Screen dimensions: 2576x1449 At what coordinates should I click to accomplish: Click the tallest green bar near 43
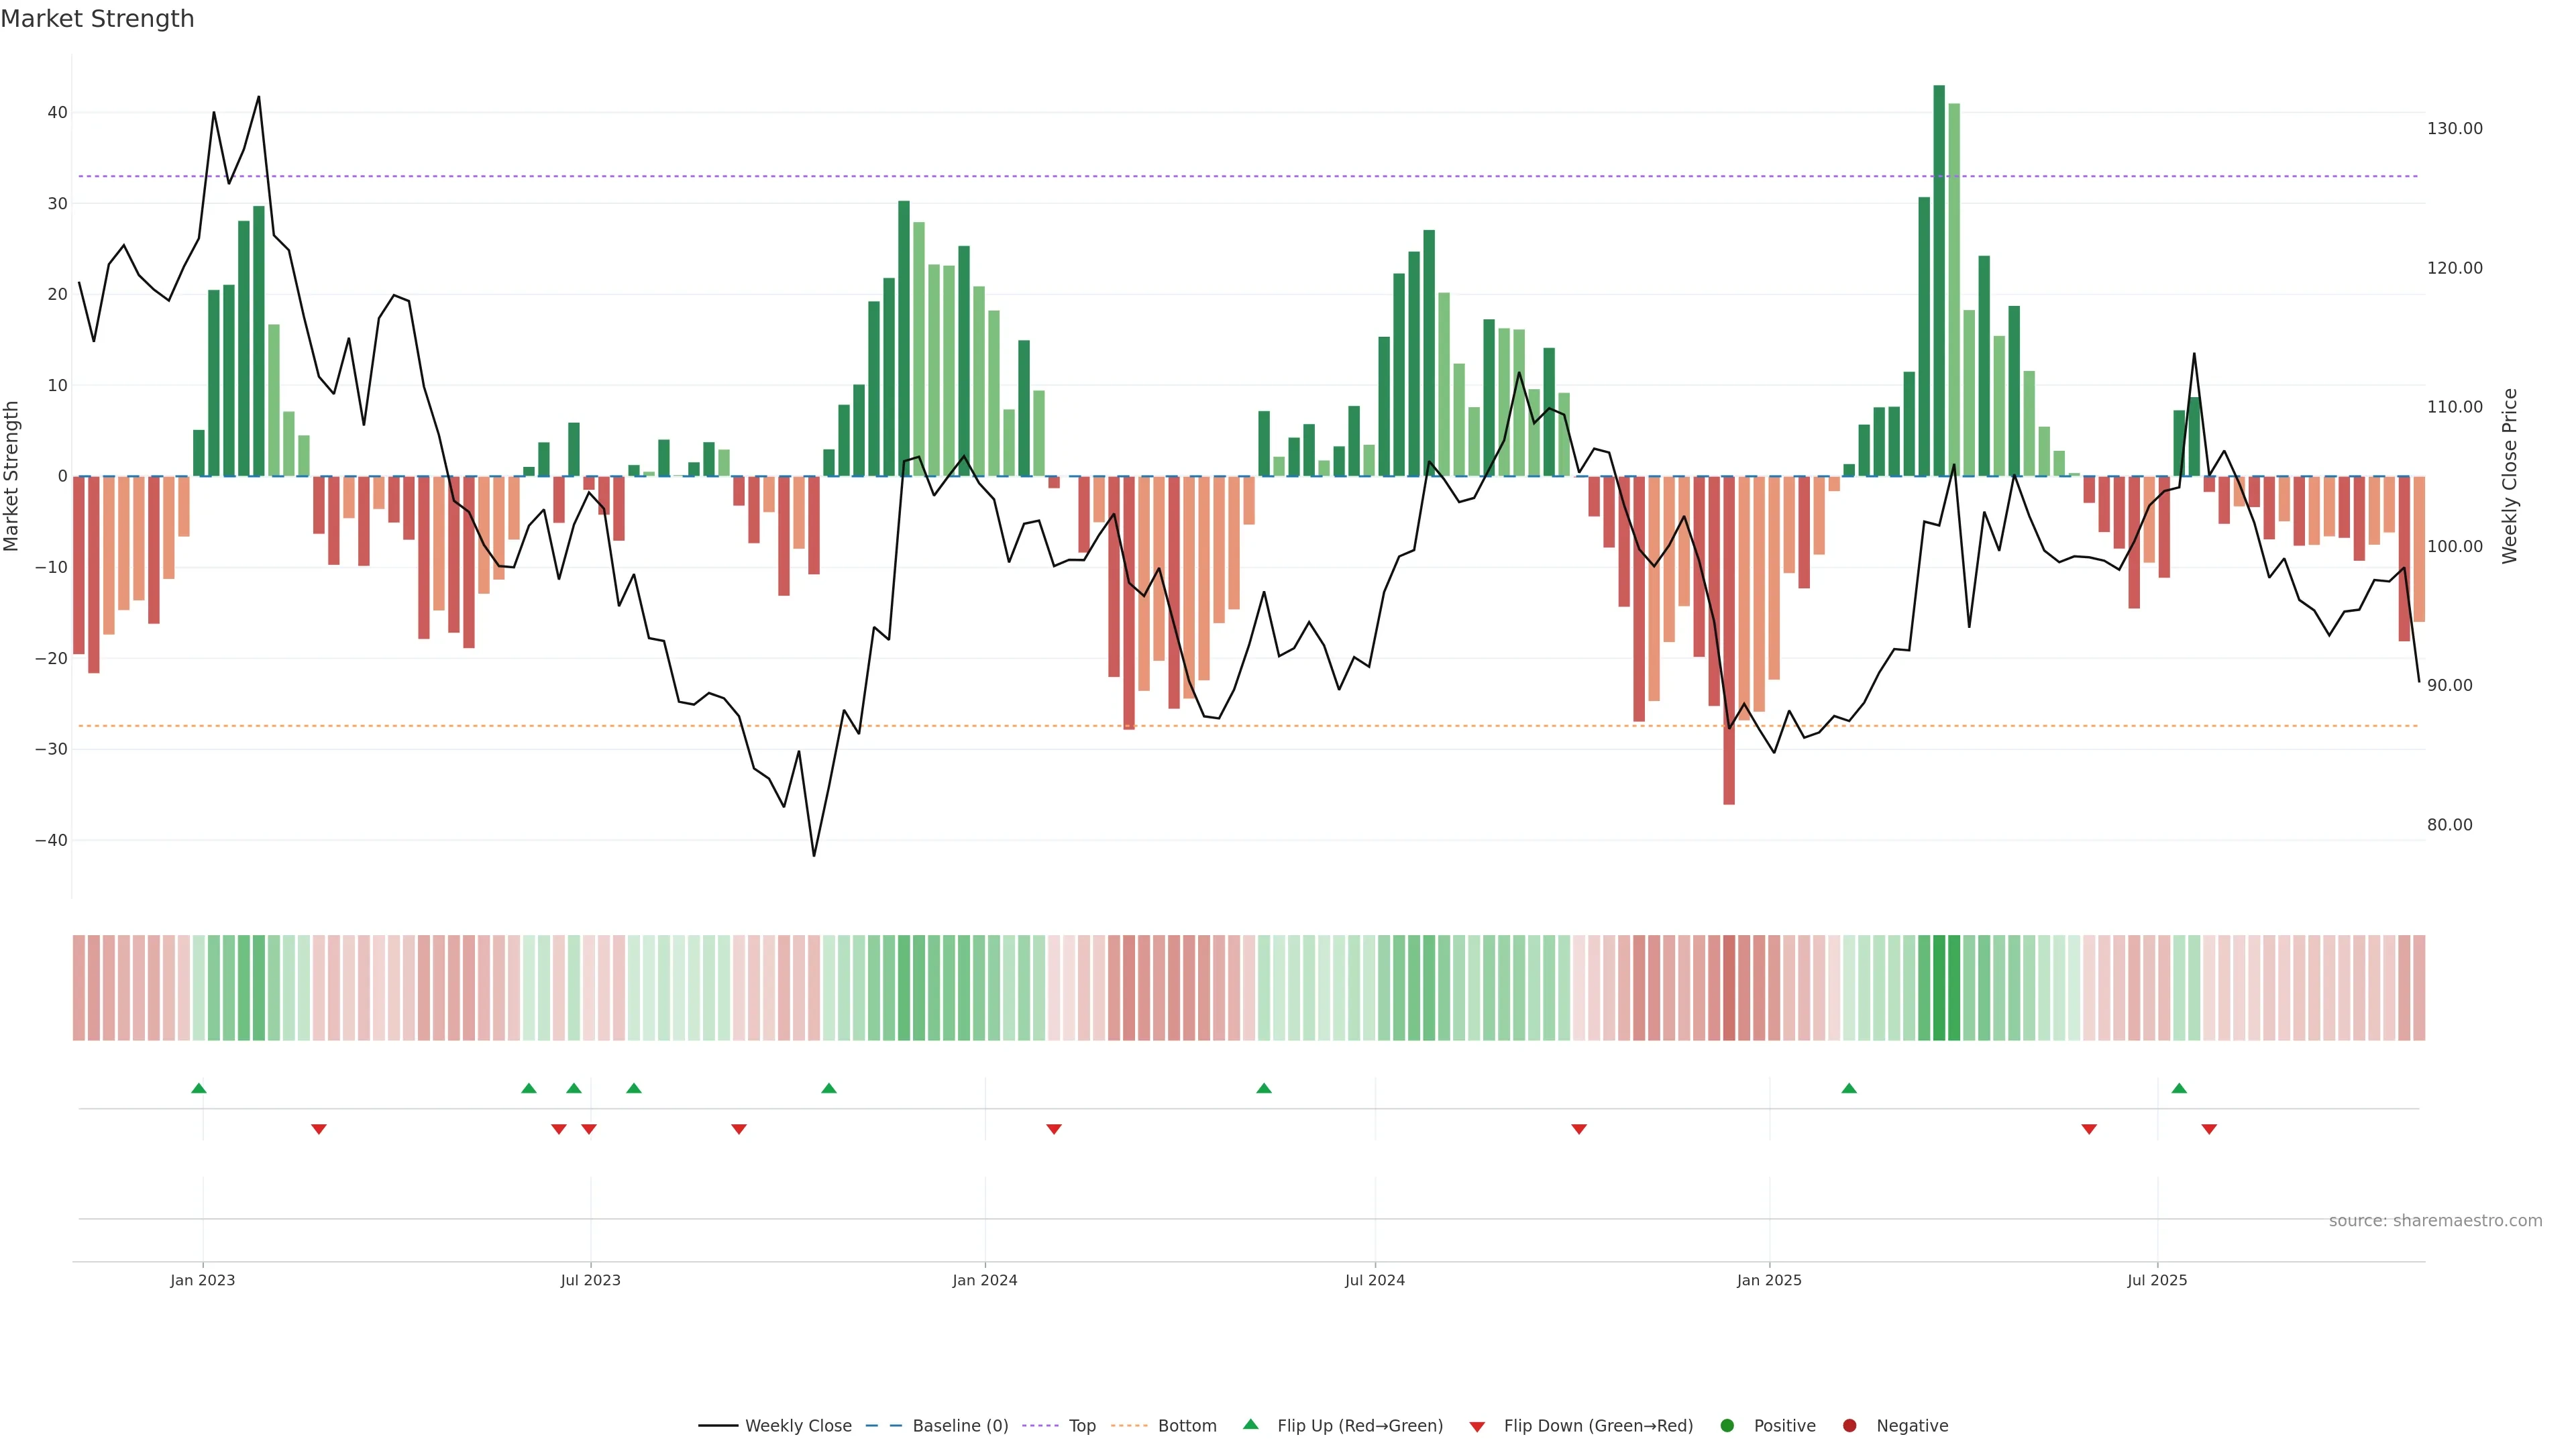(1939, 280)
